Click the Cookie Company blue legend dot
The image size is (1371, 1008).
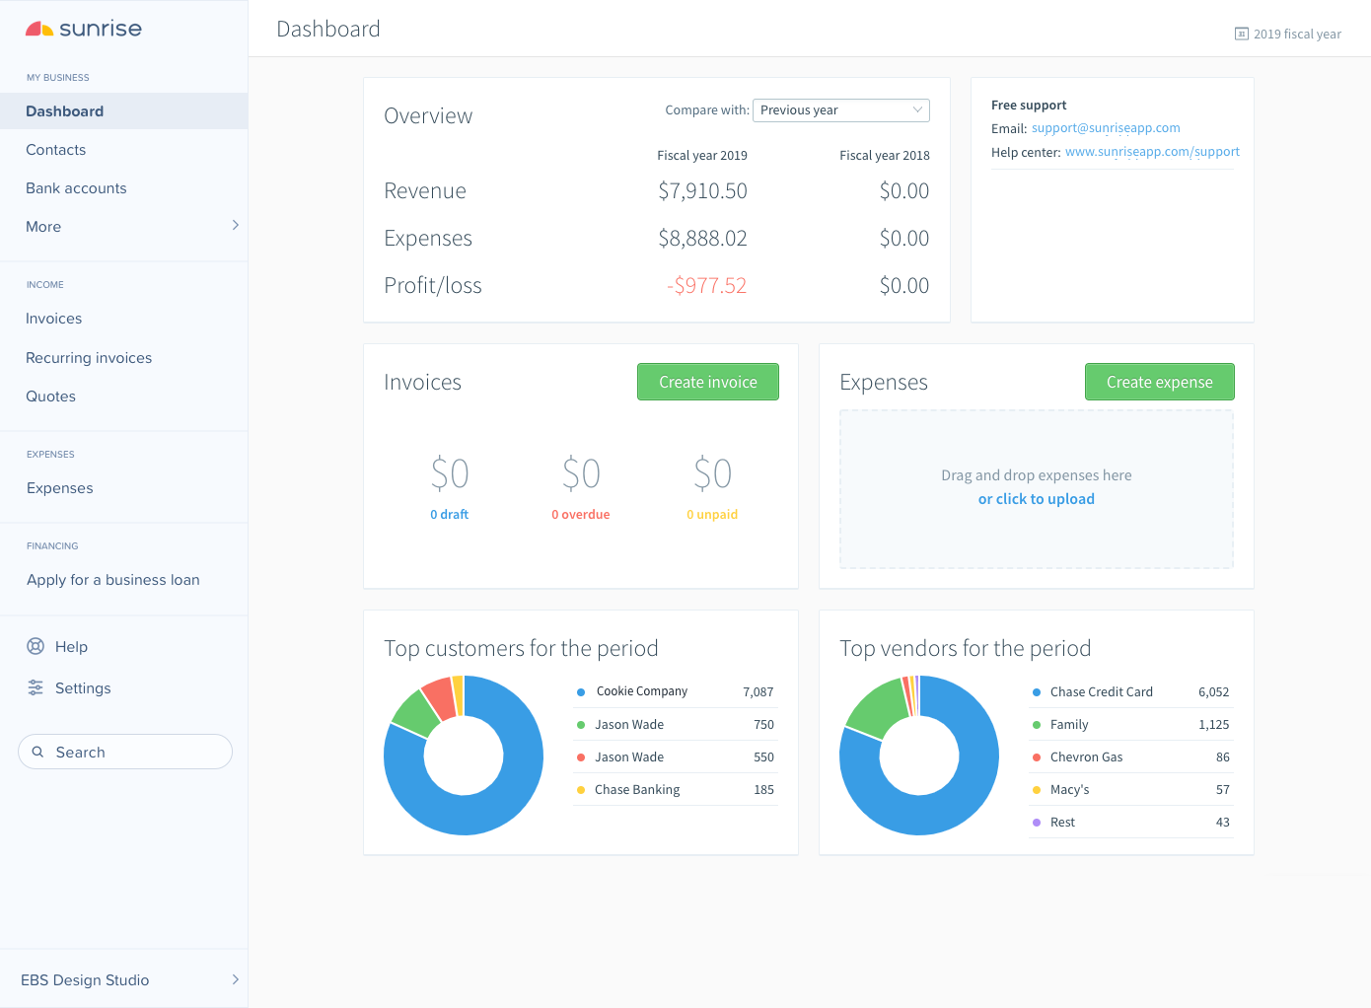point(582,690)
